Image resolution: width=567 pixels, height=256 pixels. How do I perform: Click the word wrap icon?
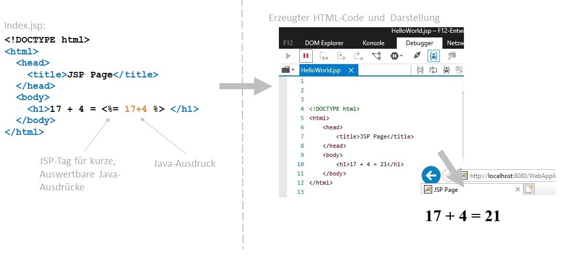[433, 70]
